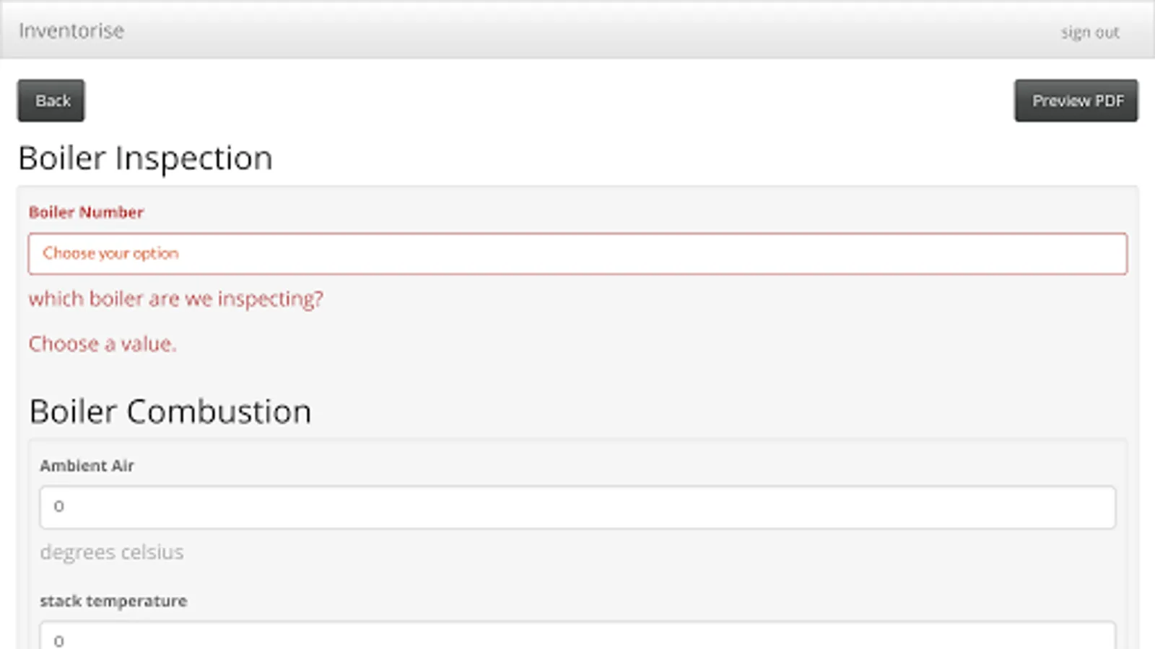Screen dimensions: 1155x649
Task: Focus the stack temperature input field
Action: tap(577, 637)
